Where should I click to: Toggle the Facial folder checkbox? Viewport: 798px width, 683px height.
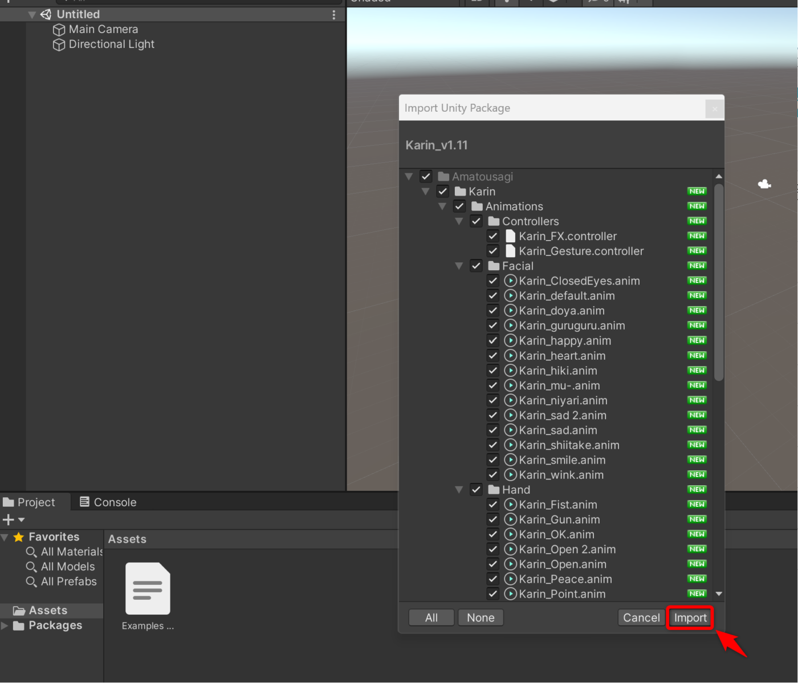point(476,266)
